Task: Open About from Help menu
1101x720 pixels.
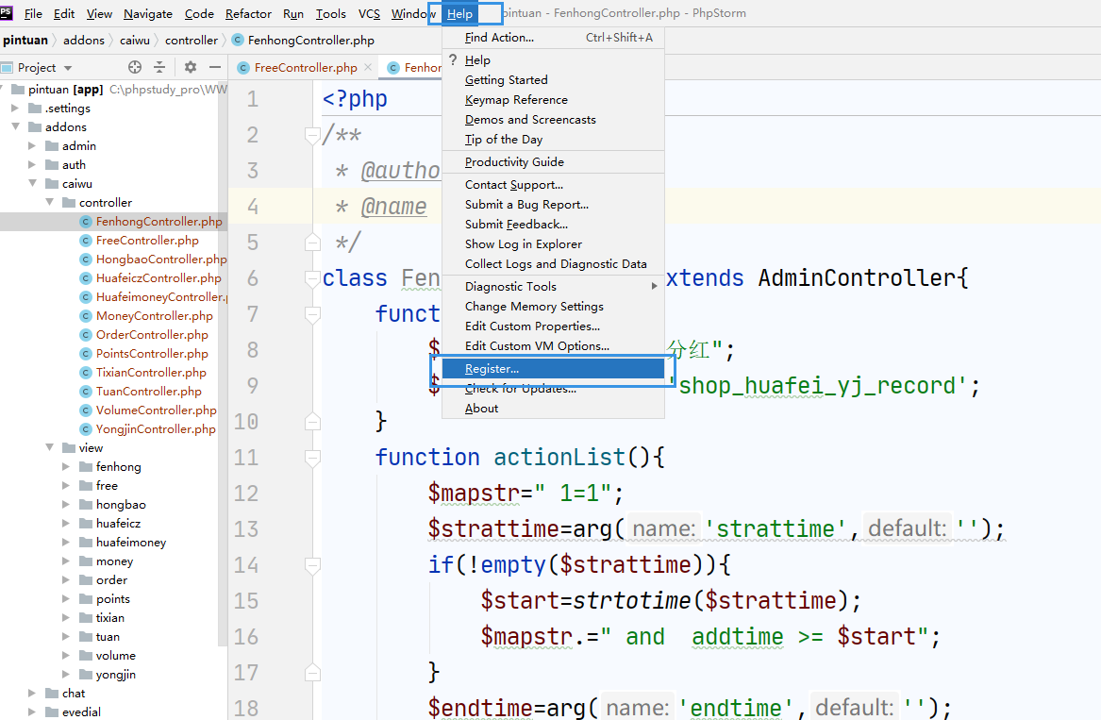Action: click(553, 408)
